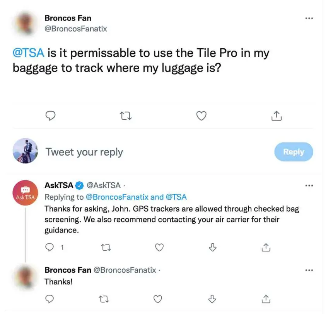Like the original Tile Pro question tweet
333x314 pixels.
coord(201,115)
